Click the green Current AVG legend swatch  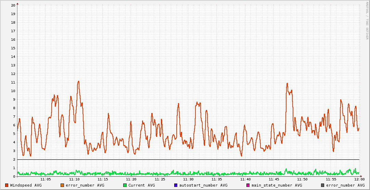pos(125,186)
